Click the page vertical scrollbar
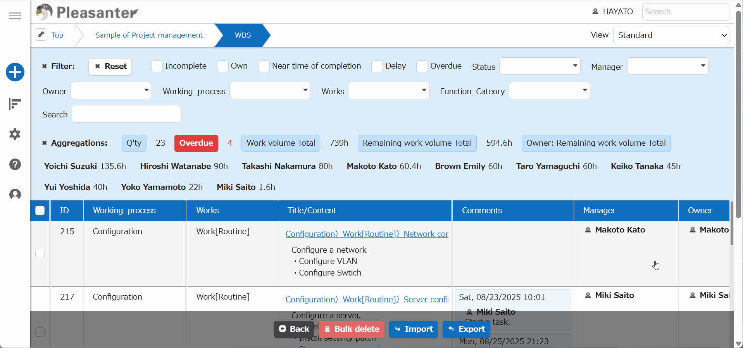The image size is (743, 348). pyautogui.click(x=739, y=114)
